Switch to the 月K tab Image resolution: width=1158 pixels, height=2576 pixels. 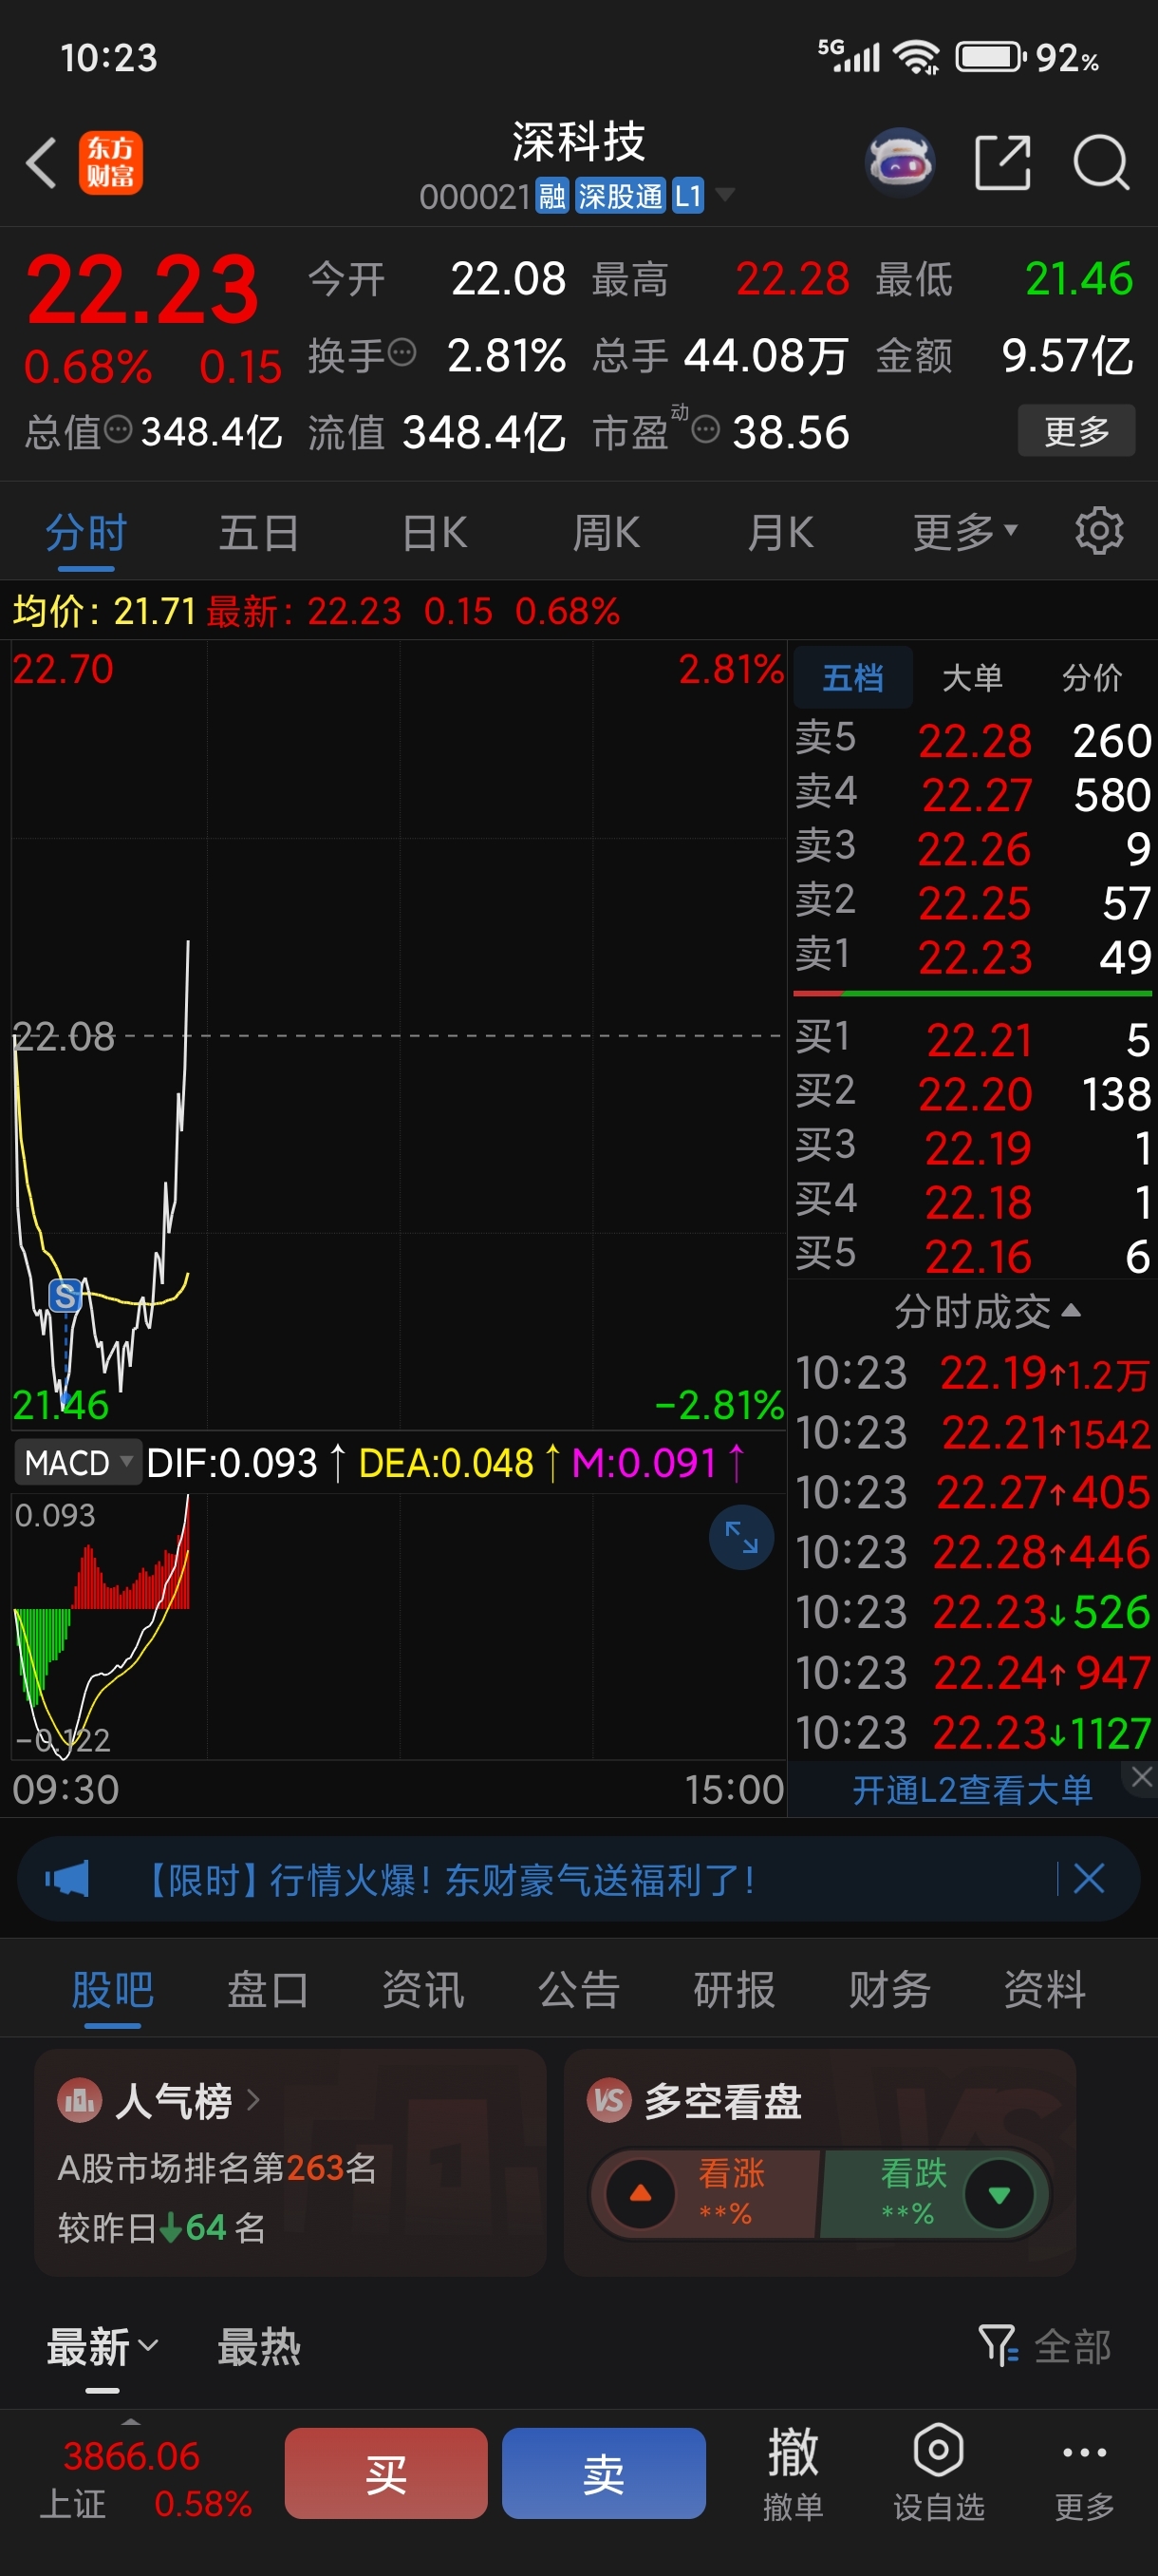click(x=780, y=531)
